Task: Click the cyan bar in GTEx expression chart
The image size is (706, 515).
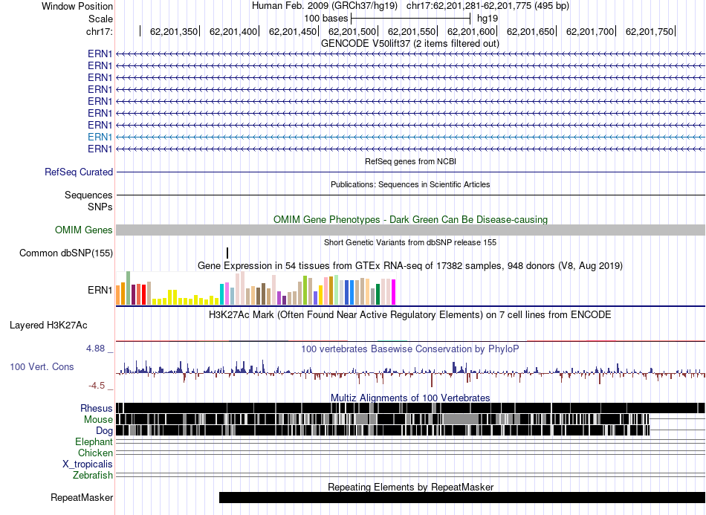Action: (221, 294)
